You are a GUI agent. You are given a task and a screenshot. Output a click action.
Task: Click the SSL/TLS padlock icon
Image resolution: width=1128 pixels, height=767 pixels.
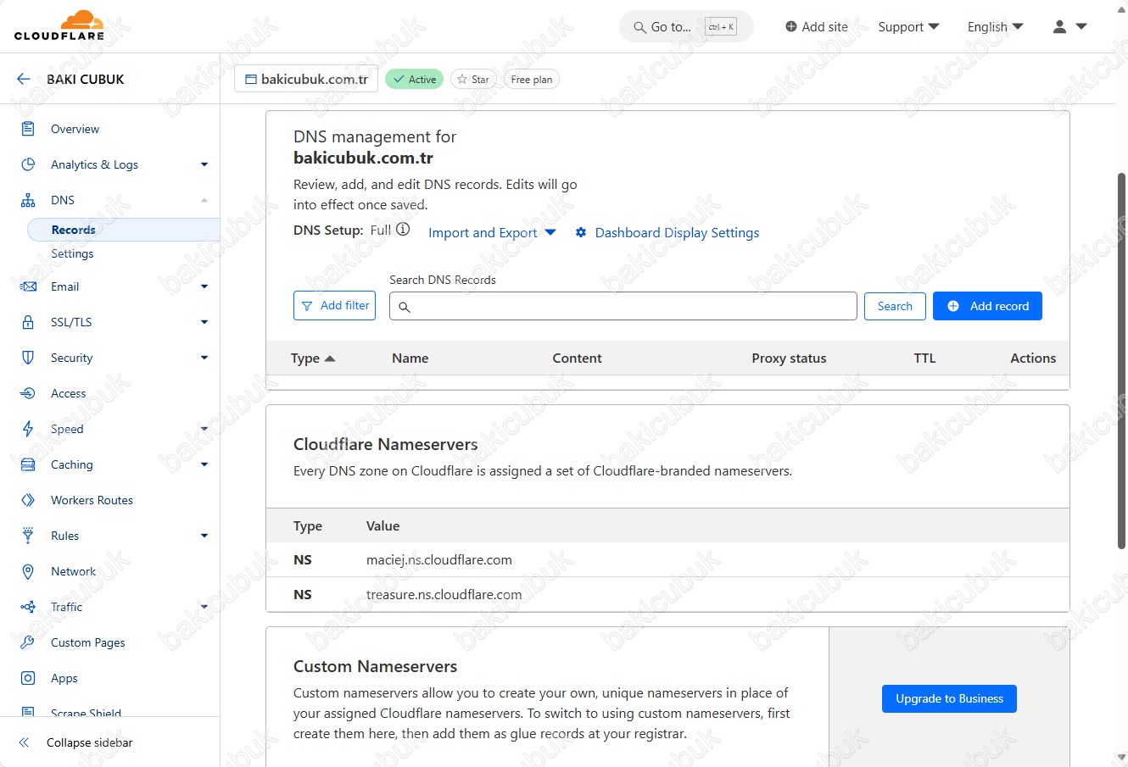coord(28,322)
